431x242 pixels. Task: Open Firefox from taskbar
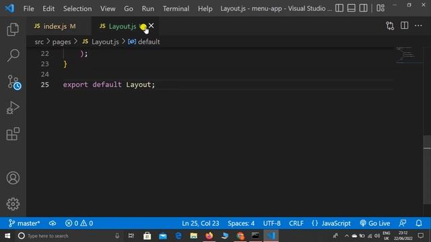[209, 236]
